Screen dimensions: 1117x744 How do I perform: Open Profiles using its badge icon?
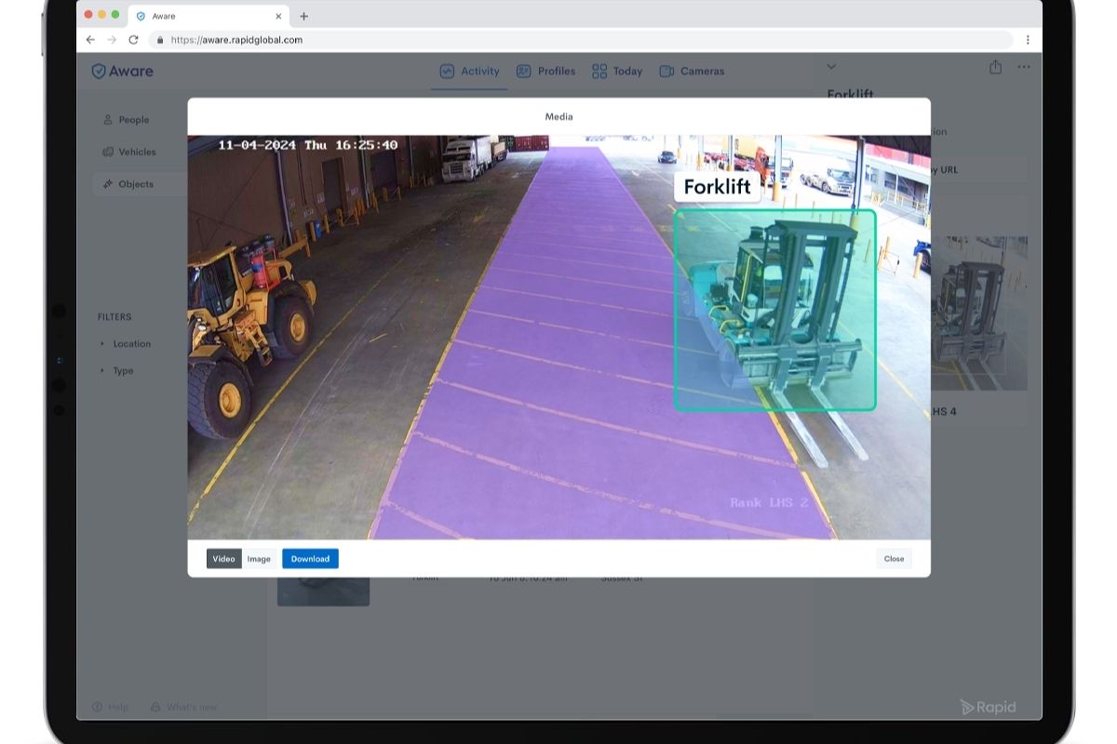click(525, 71)
